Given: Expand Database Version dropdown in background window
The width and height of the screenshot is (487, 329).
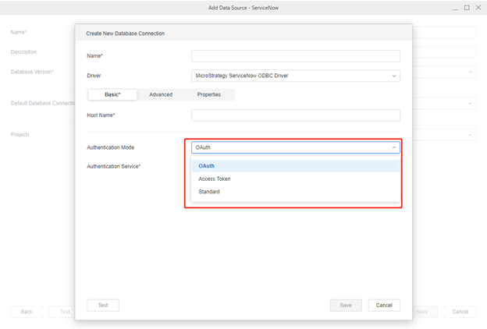Looking at the screenshot, I should [x=470, y=72].
